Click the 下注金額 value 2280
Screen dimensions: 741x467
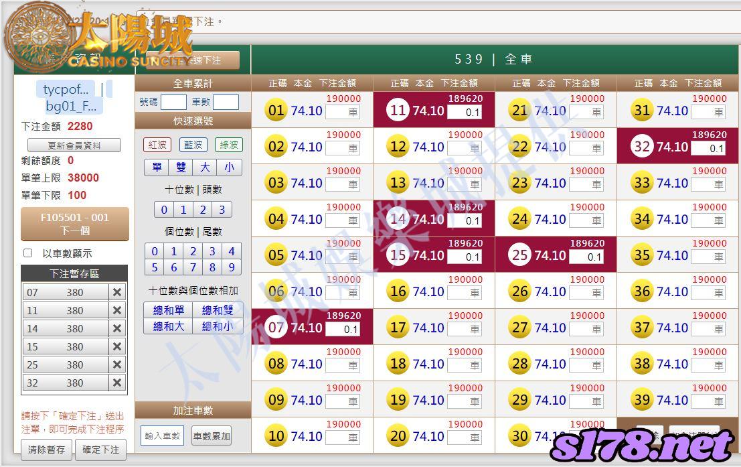tap(80, 127)
